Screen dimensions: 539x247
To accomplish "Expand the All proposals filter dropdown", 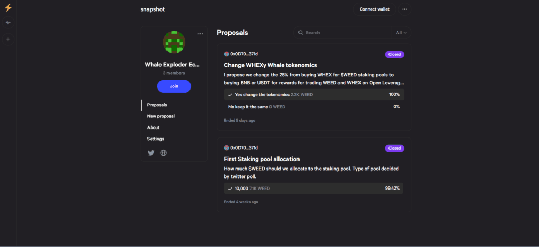I will pos(401,33).
